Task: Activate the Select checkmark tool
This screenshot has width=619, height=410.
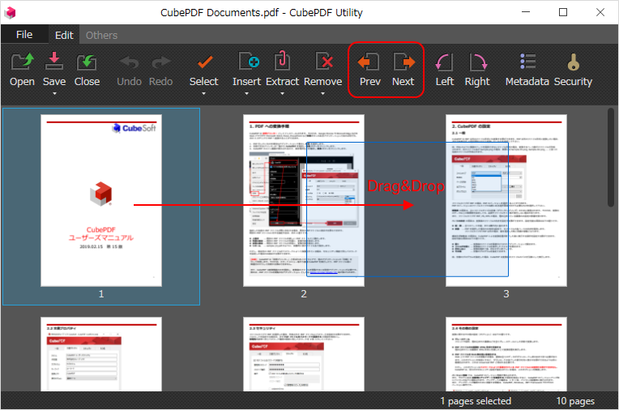Action: click(x=203, y=70)
